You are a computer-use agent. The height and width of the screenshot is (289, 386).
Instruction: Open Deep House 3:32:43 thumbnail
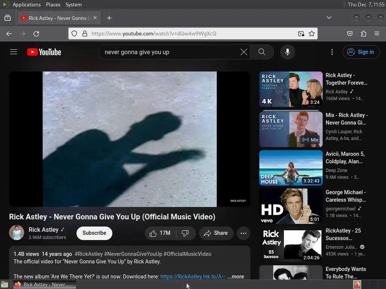pyautogui.click(x=291, y=167)
